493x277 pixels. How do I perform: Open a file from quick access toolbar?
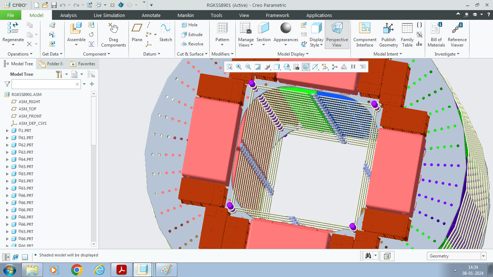45,5
